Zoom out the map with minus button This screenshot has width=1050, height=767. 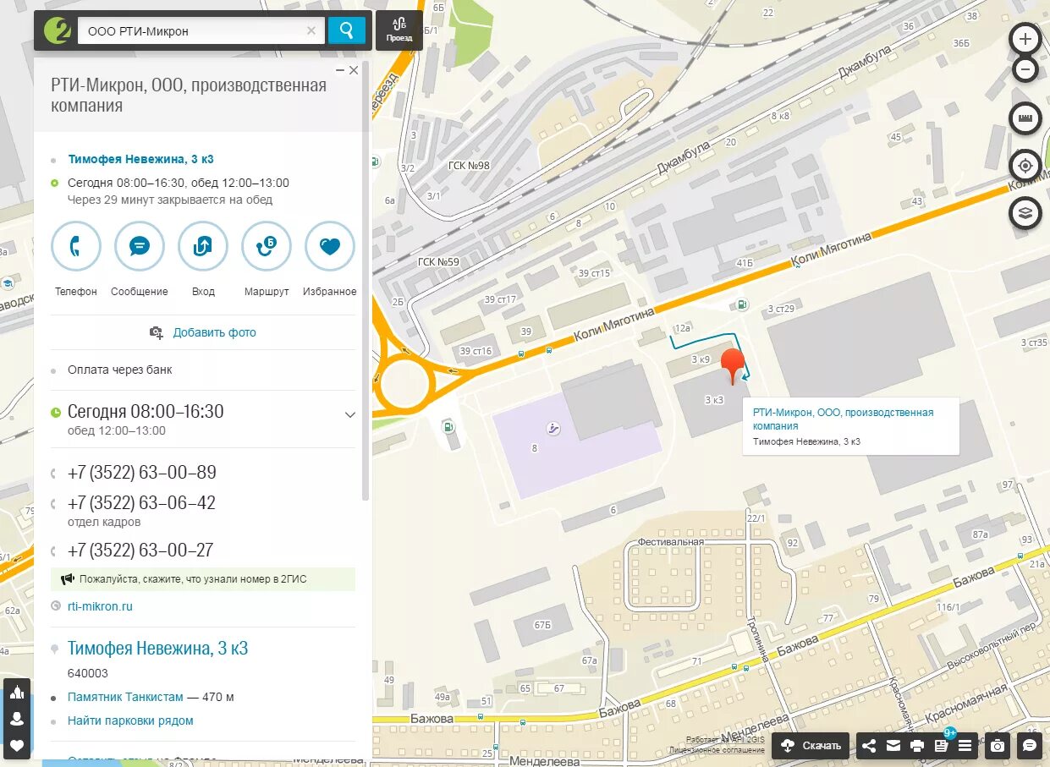[1025, 69]
